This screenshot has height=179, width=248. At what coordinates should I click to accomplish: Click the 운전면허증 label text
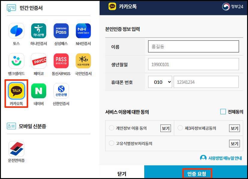tap(16, 160)
